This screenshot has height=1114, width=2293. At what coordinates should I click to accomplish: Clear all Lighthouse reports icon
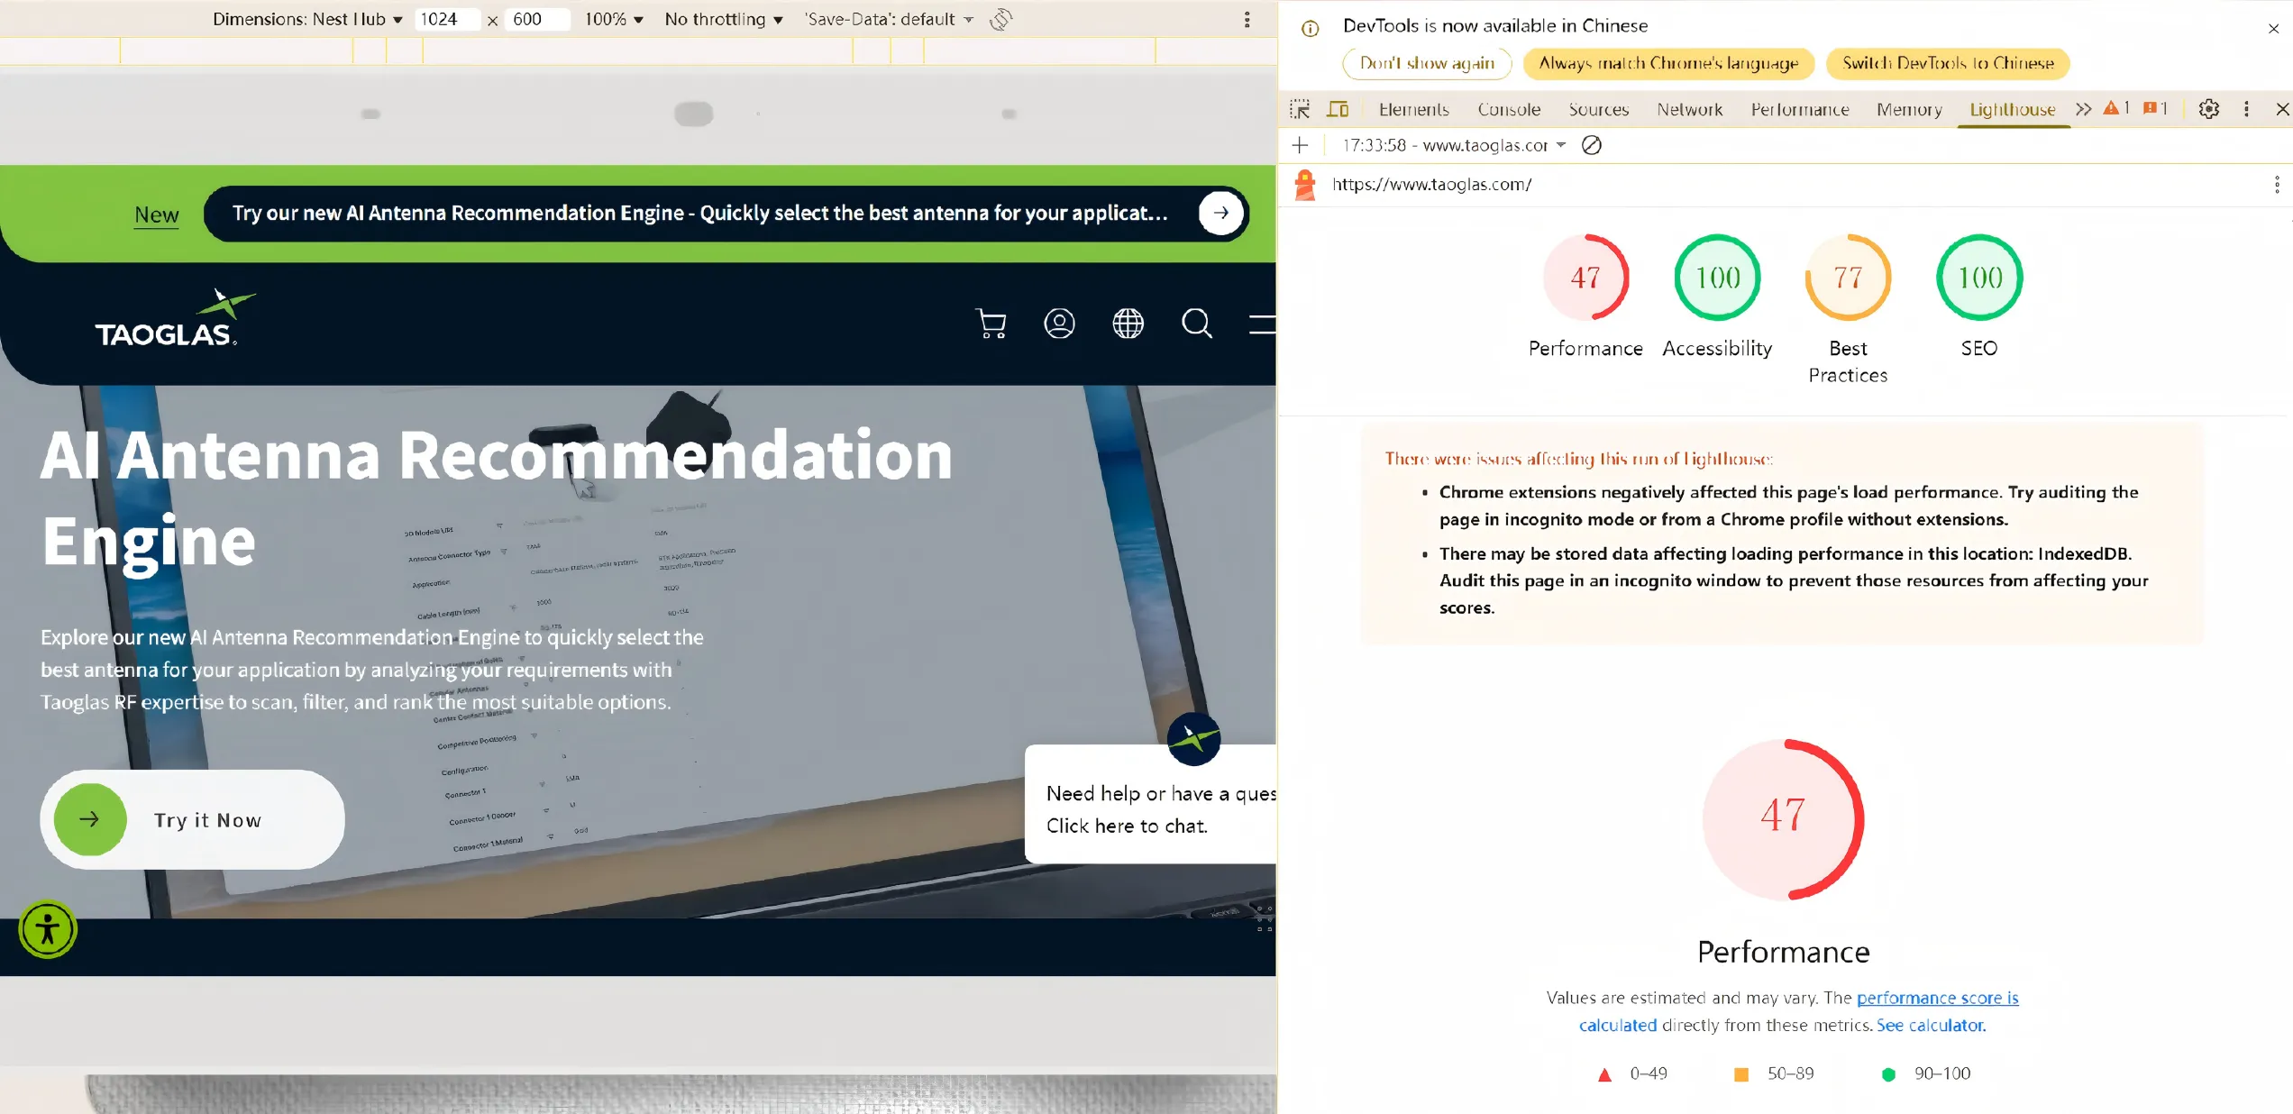pos(1592,145)
